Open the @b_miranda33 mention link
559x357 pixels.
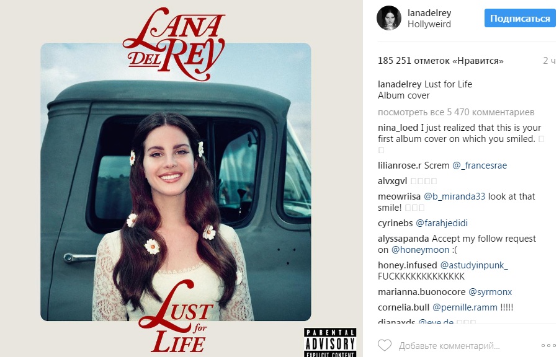[454, 196]
